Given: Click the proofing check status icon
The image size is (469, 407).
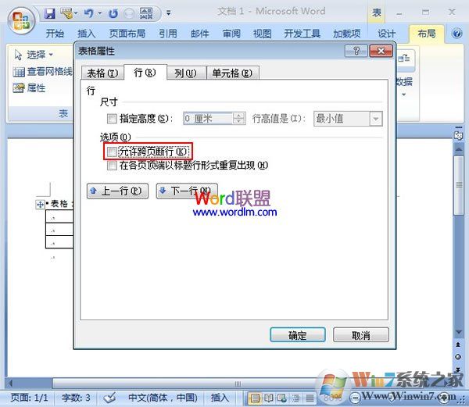Looking at the screenshot, I should click(x=109, y=398).
